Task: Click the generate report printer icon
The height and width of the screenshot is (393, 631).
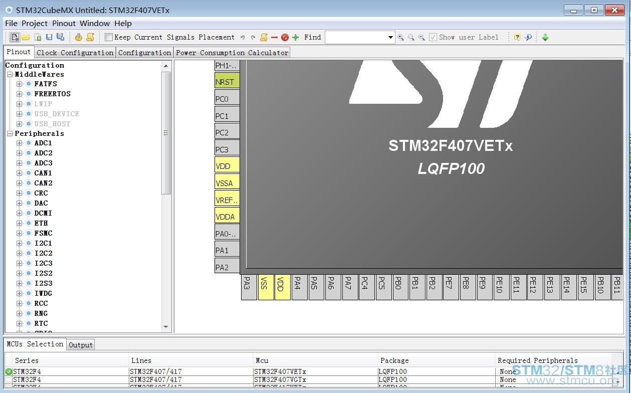Action: [x=79, y=37]
